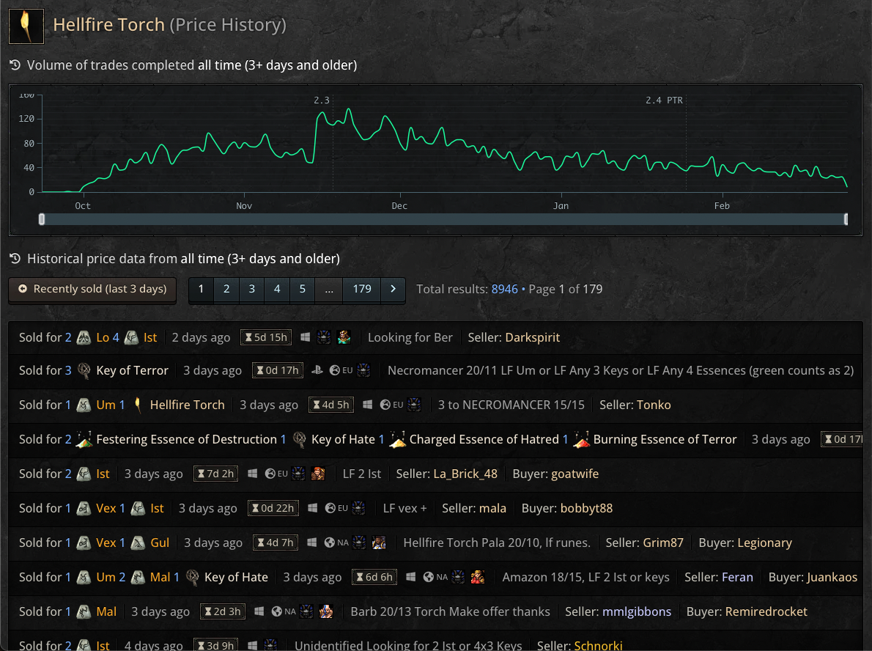Go to page 4 of results
872x651 pixels.
[x=277, y=290]
